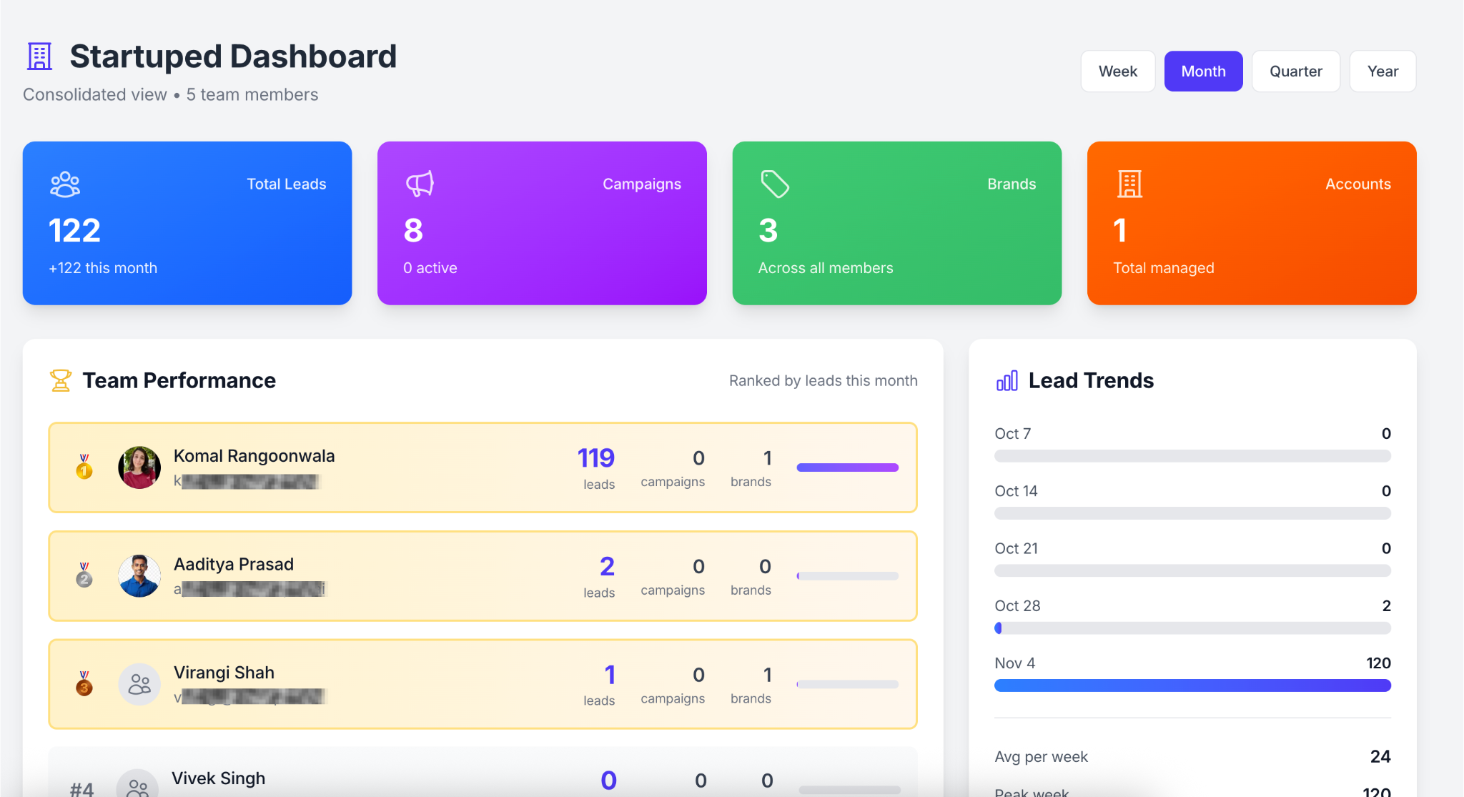1464x797 pixels.
Task: Select the Month time range
Action: pyautogui.click(x=1203, y=71)
